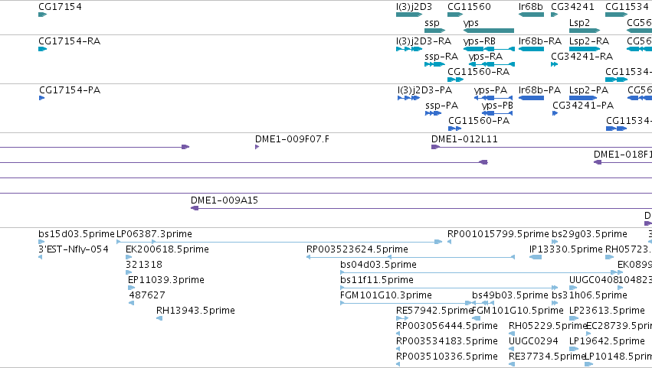
Task: Click the bs29g03.5prime EST label
Action: (x=589, y=234)
